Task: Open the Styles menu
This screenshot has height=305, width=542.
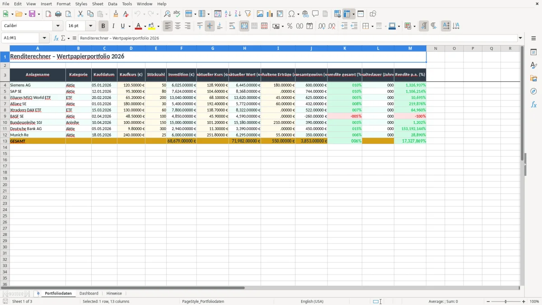Action: [x=81, y=4]
